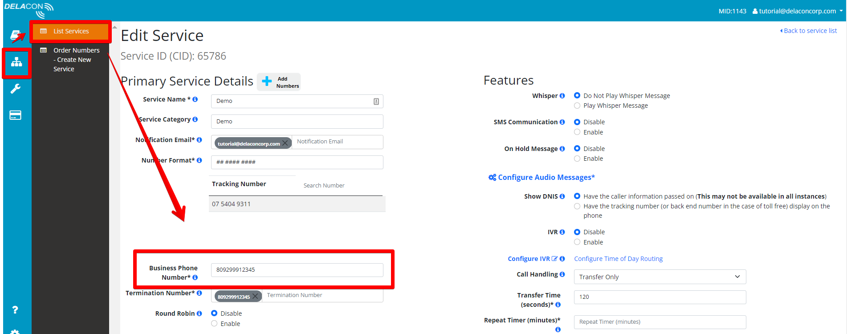Choose caller information passed on for DNIS
Viewport: 847px width, 334px height.
[577, 196]
